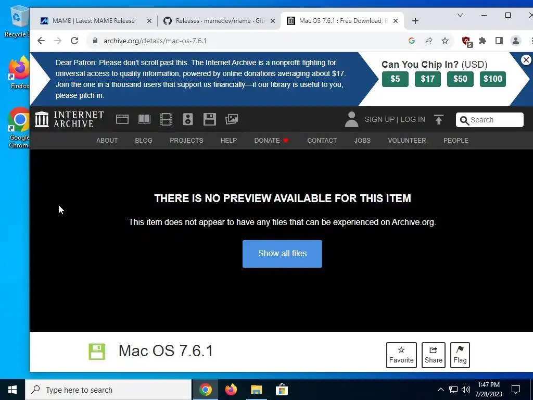The width and height of the screenshot is (533, 400).
Task: Bookmark this page with the star
Action: pos(445,41)
